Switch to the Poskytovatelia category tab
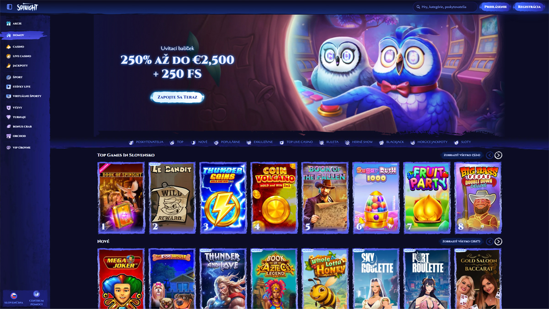This screenshot has height=309, width=549. click(x=146, y=142)
